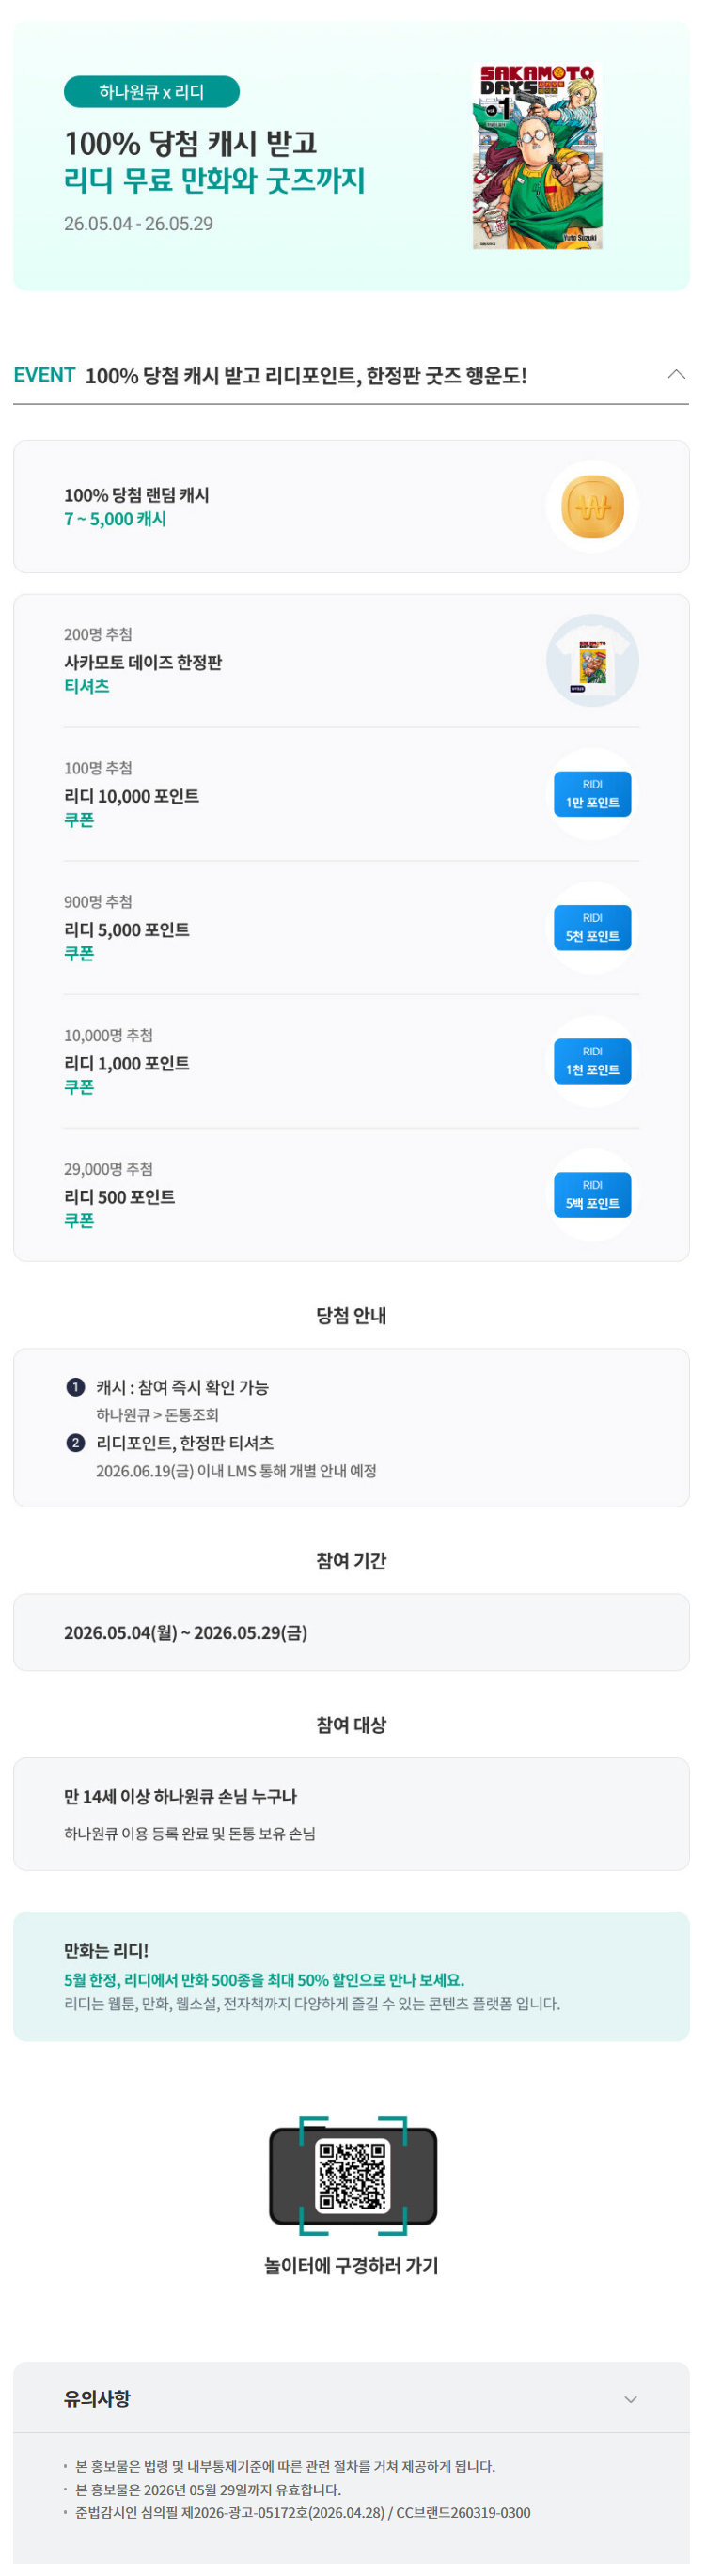The image size is (706, 2576).
Task: Click the RIDI 5백 포인트 coupon icon
Action: [x=592, y=1195]
